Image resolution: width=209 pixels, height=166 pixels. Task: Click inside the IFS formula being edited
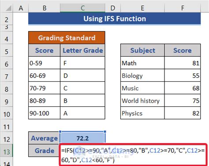133,155
